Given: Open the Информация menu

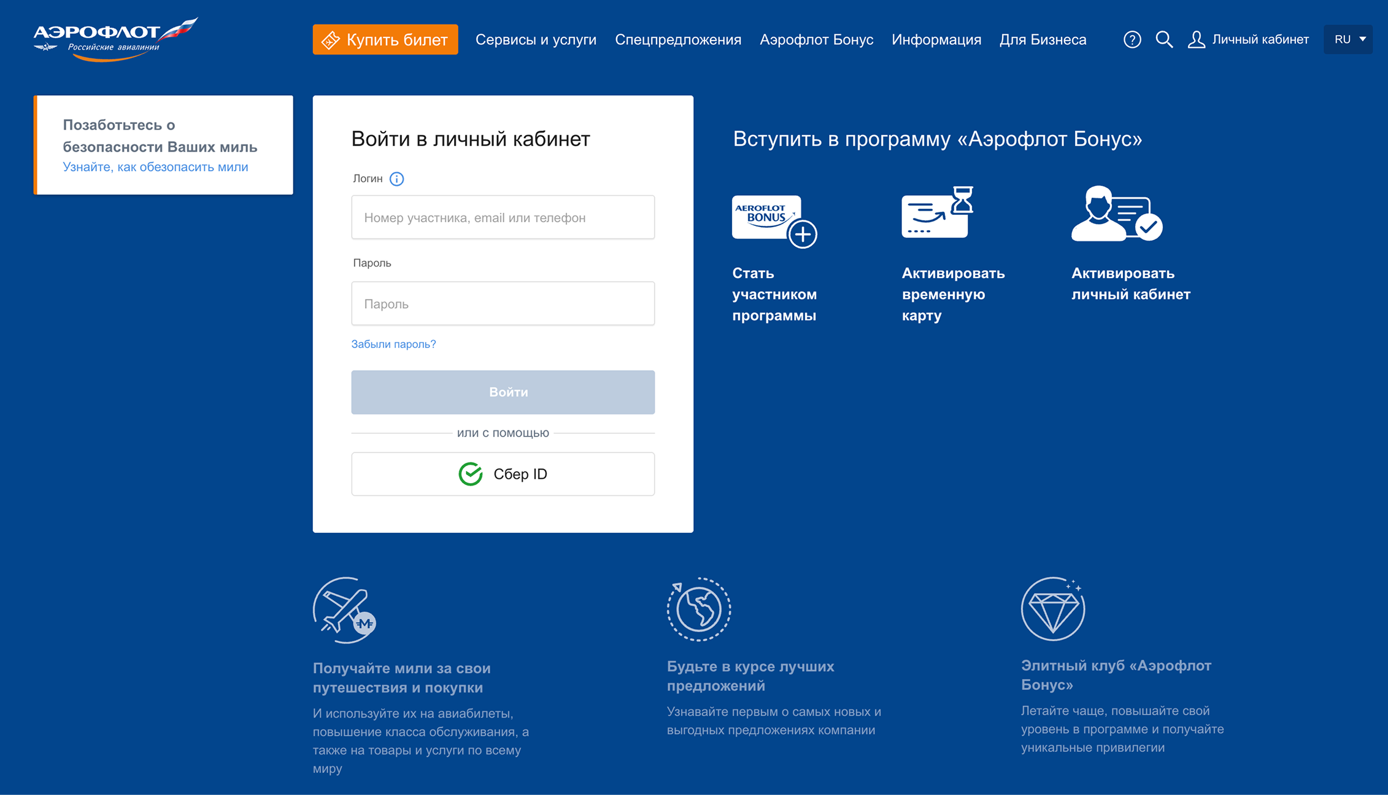Looking at the screenshot, I should (x=936, y=40).
